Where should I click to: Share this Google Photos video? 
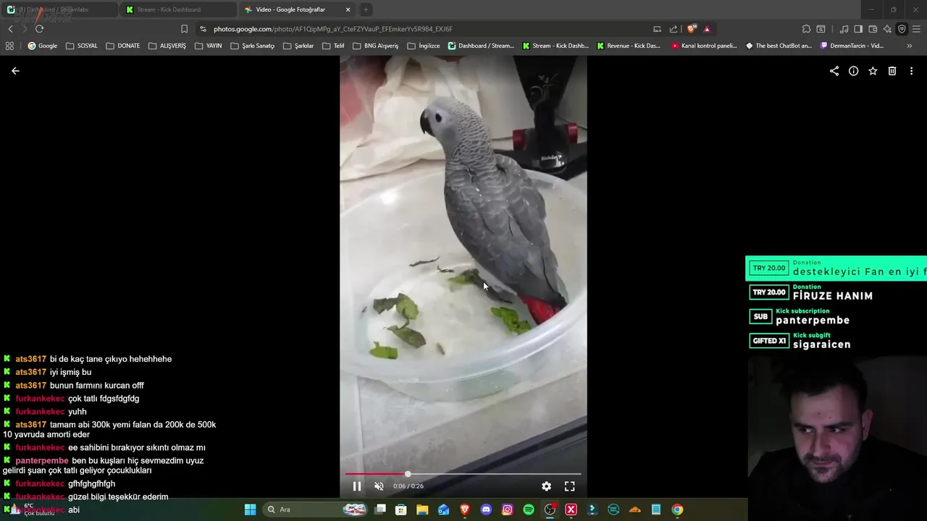[834, 71]
